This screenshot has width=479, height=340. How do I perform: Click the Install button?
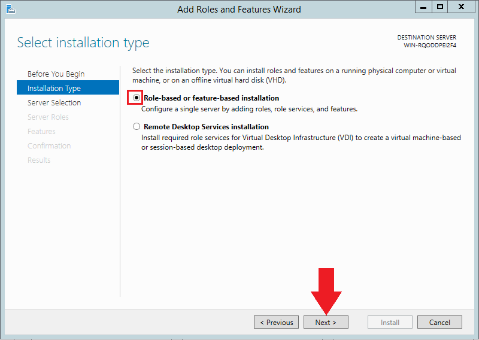click(390, 322)
